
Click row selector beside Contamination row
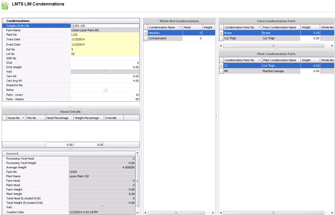[146, 38]
